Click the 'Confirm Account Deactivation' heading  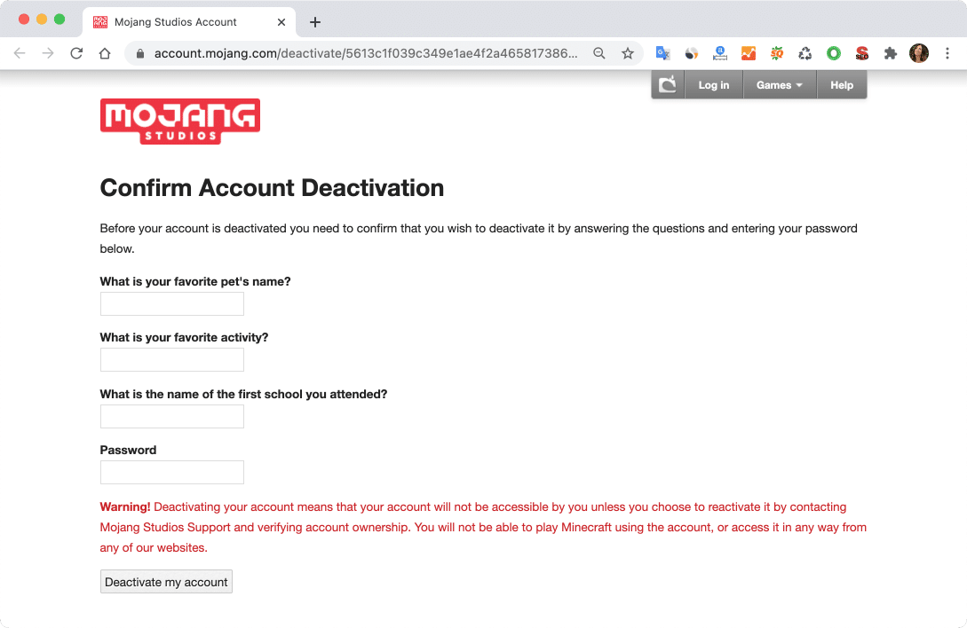[272, 188]
